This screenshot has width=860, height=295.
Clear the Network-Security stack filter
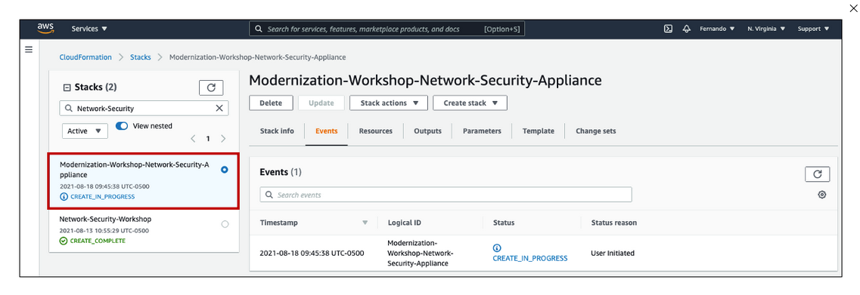point(219,109)
